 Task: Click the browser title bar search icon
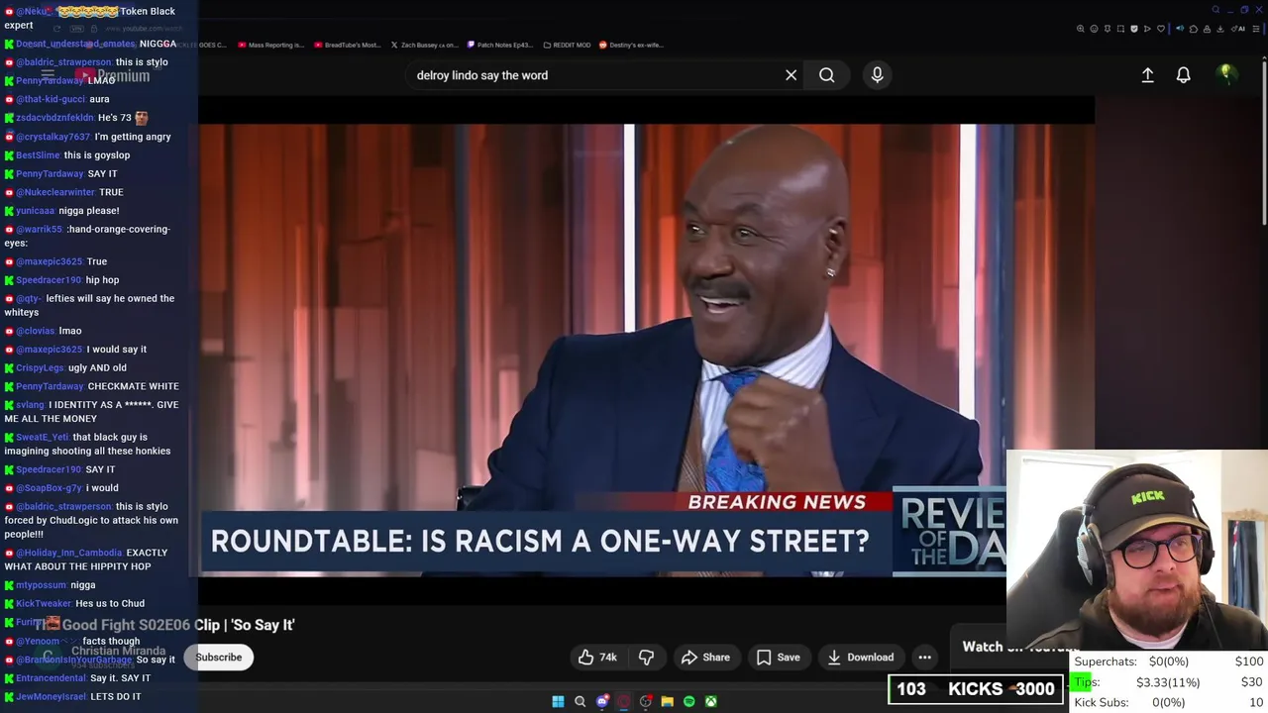pos(1215,10)
